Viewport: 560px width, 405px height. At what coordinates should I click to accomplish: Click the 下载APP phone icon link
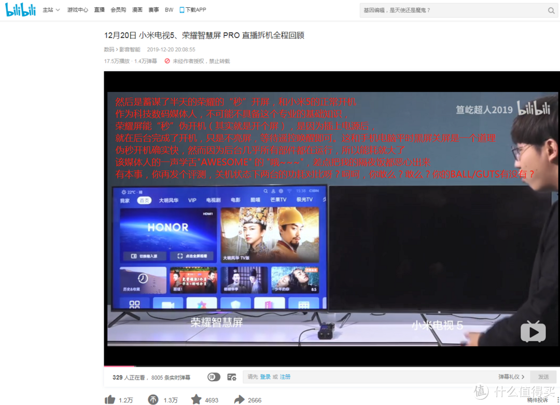click(x=192, y=10)
